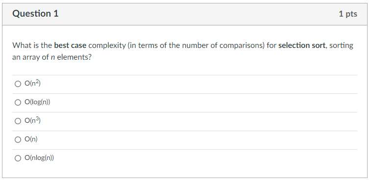Click the O(n²) answer label text
This screenshot has width=370, height=180.
(x=32, y=84)
